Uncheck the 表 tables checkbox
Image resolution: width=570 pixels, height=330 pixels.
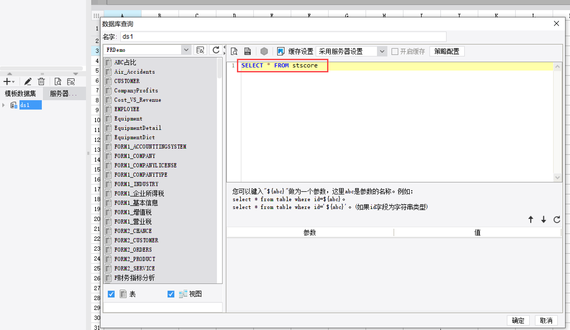(x=111, y=294)
